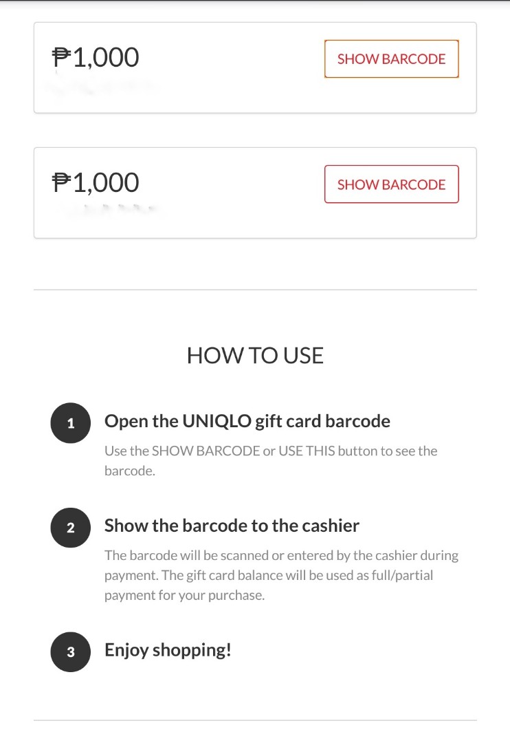Click step 3 numbered circle icon
The image size is (510, 743).
[x=70, y=652]
